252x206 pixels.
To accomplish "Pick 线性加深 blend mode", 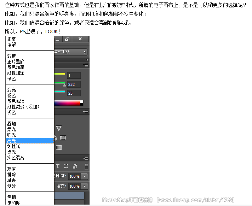I will pyautogui.click(x=30, y=73).
